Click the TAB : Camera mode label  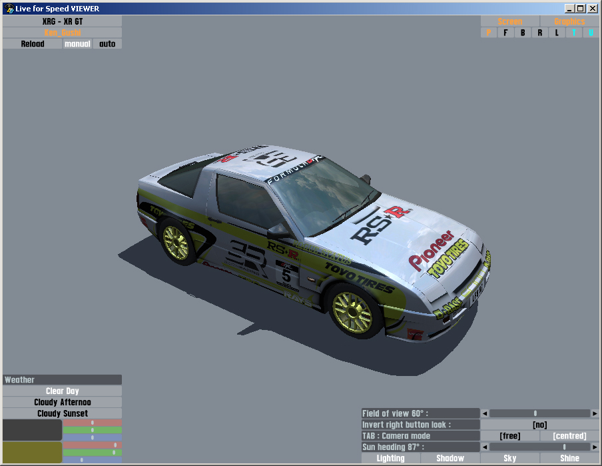[x=420, y=435]
